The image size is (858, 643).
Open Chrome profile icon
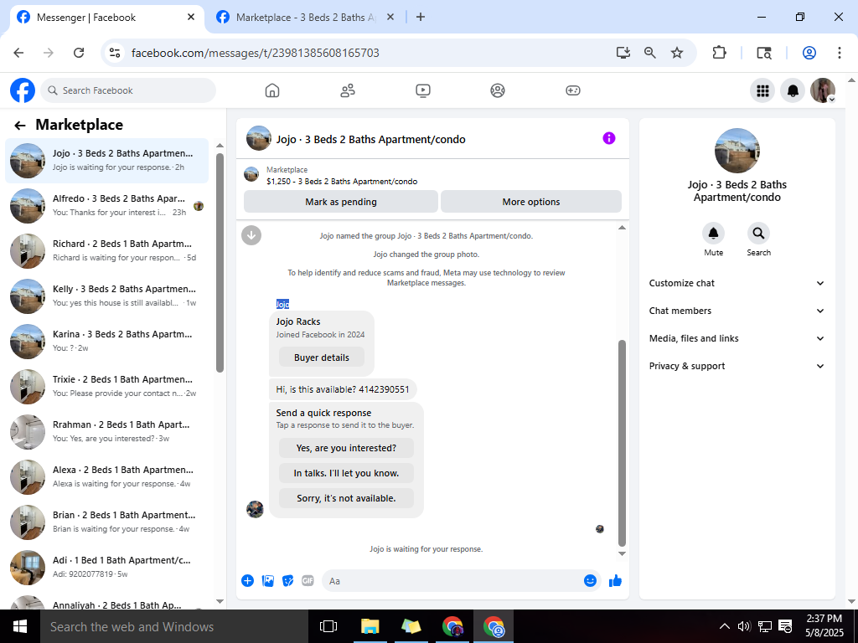click(809, 53)
